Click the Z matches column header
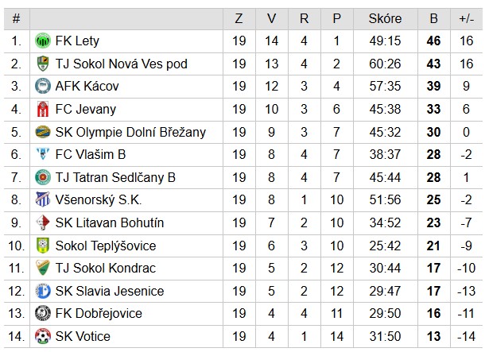 click(239, 18)
